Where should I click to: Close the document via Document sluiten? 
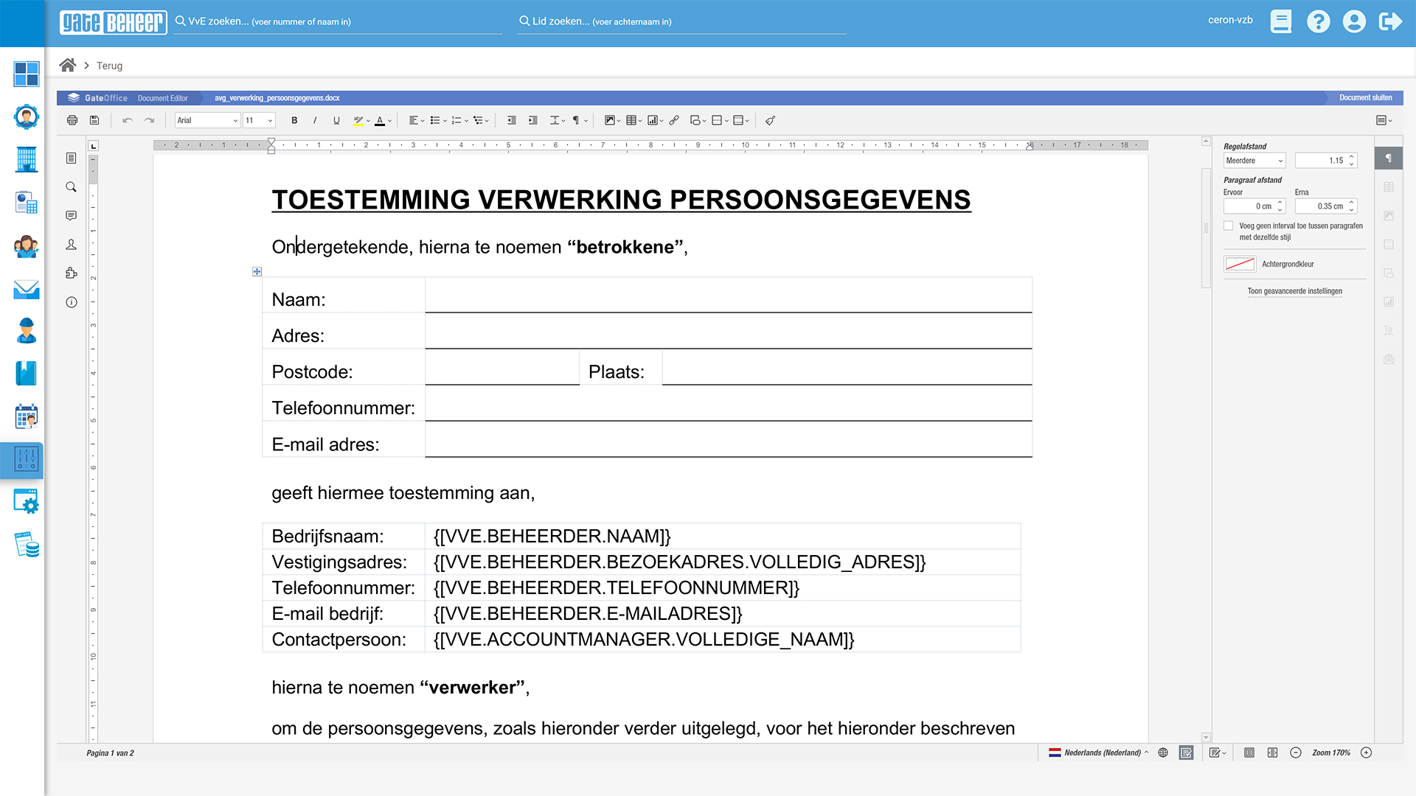(x=1365, y=97)
